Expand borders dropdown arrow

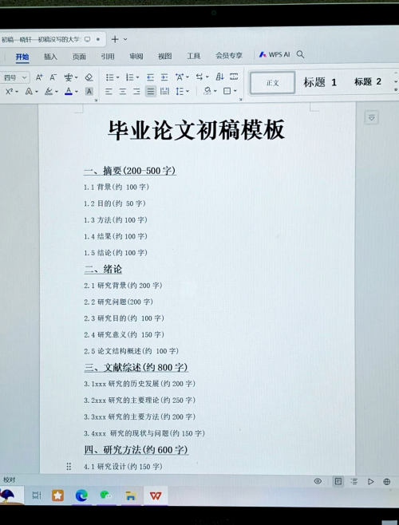[x=235, y=91]
